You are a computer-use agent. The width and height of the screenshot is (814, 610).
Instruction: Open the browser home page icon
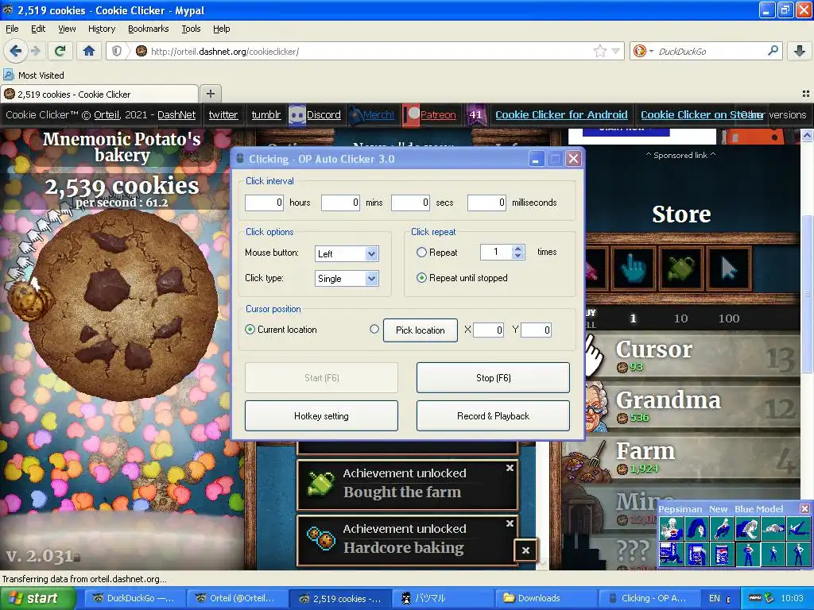point(89,51)
